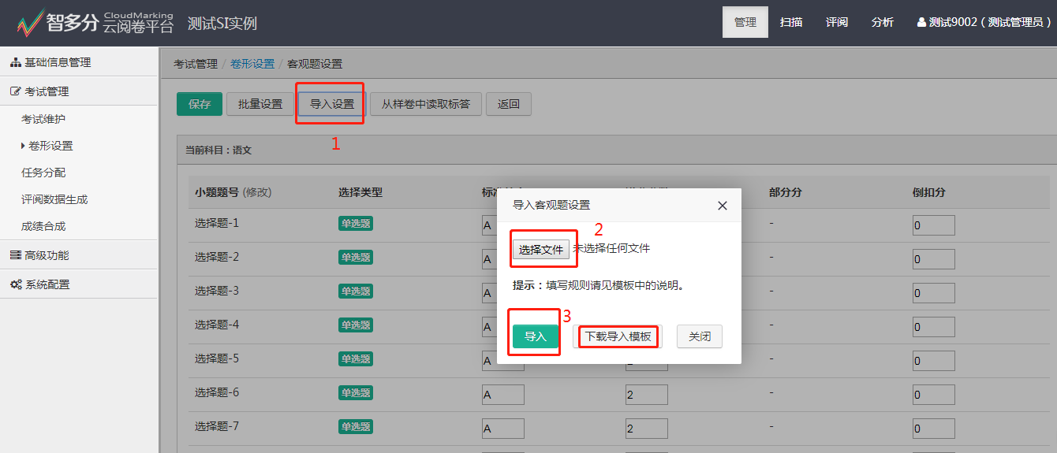Click the 倒扣分 column header
The width and height of the screenshot is (1057, 453).
929,192
